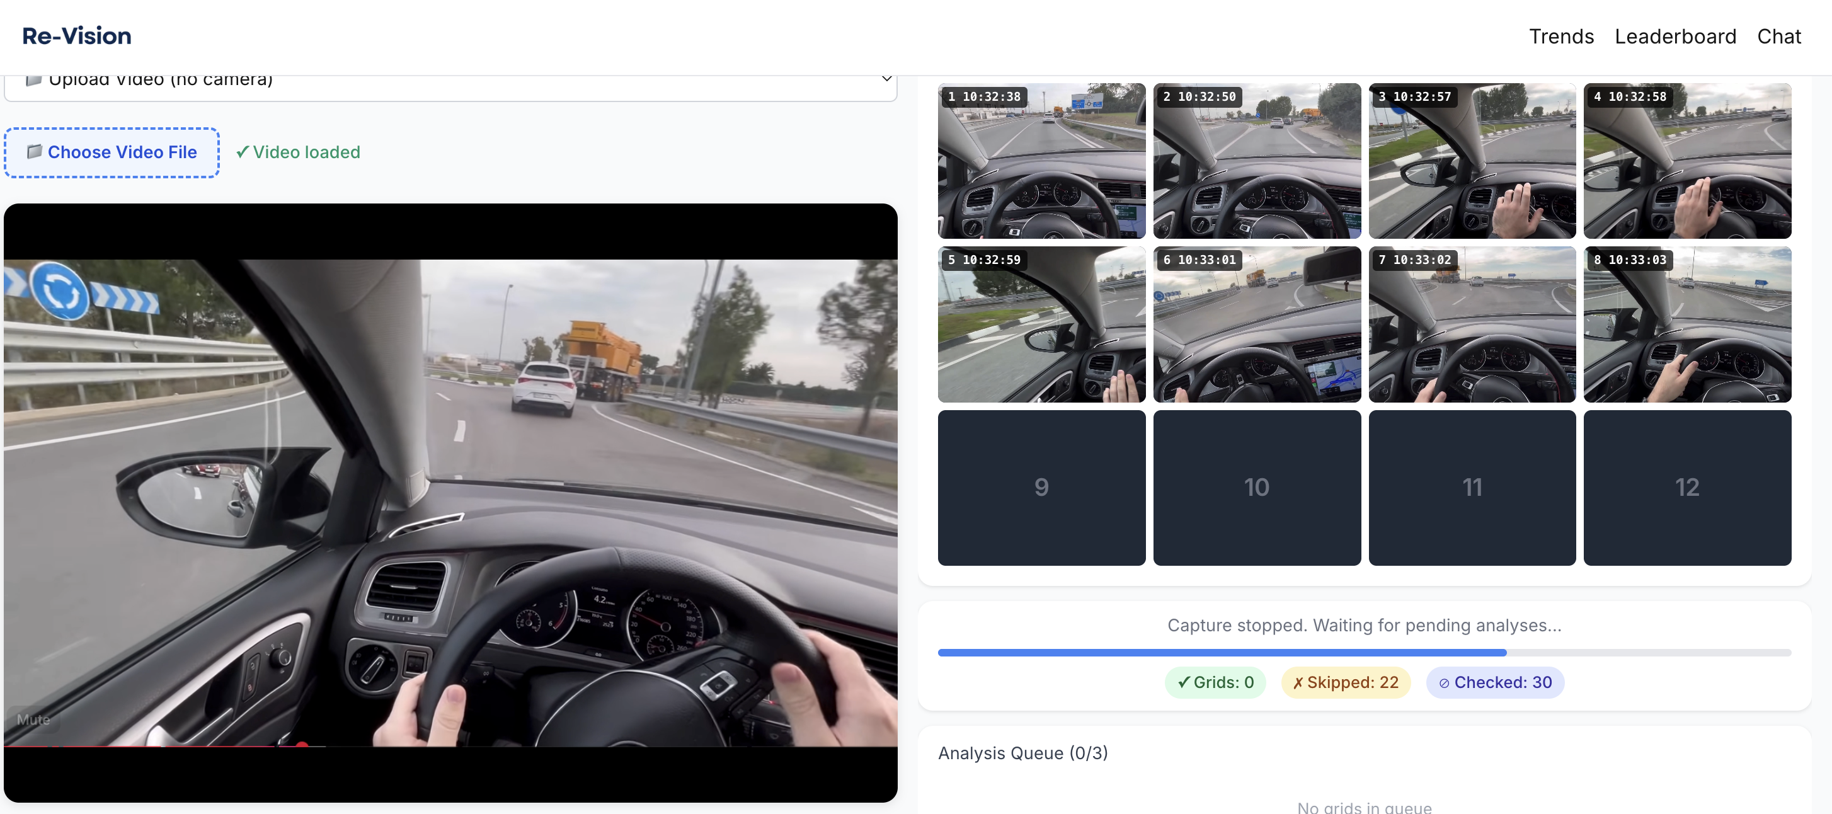Open the Trends page

click(x=1561, y=37)
